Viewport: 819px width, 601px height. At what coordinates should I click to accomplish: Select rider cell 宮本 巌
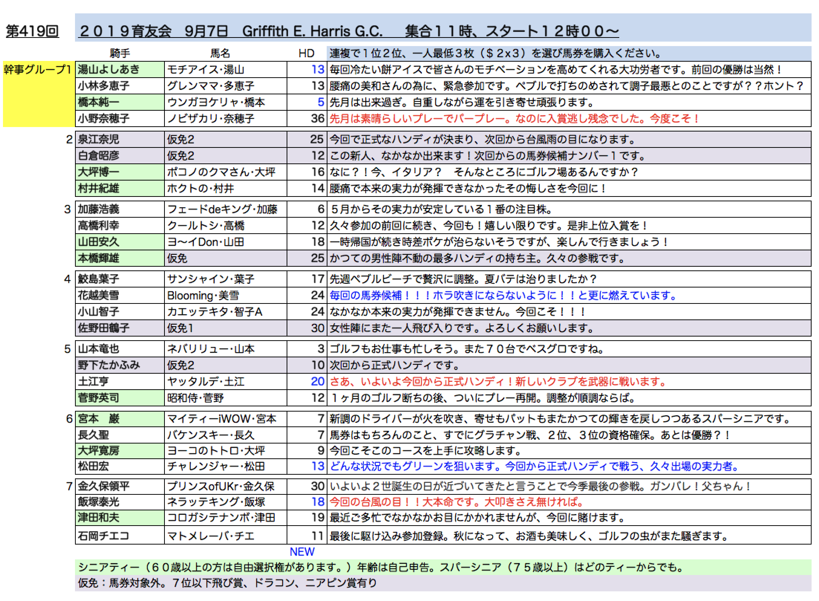tap(120, 419)
